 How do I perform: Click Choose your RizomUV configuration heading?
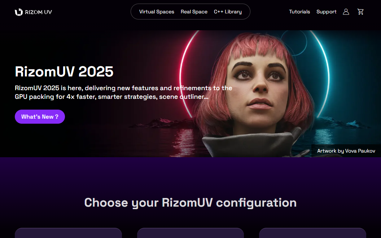click(190, 203)
